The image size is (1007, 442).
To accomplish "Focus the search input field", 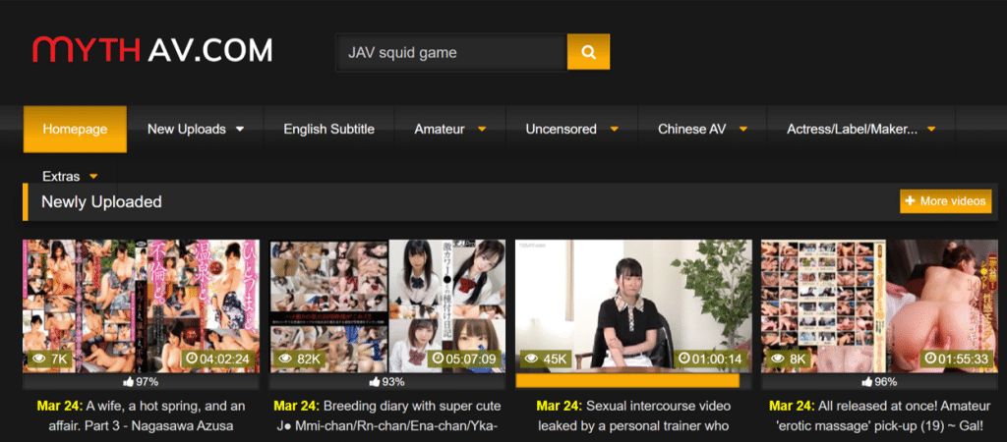I will coord(451,52).
